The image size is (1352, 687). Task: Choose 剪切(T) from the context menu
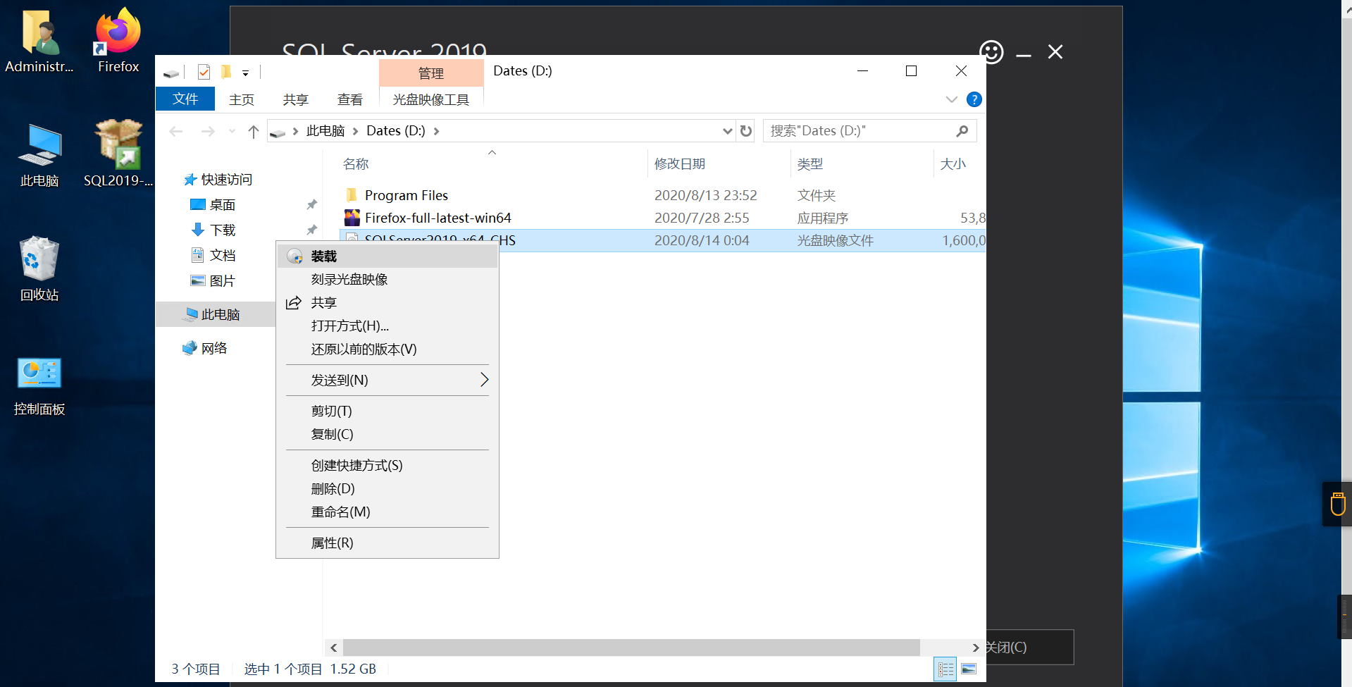tap(387, 411)
